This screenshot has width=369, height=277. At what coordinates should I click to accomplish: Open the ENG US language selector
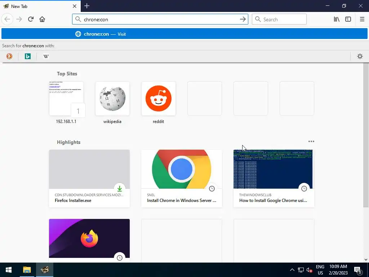click(320, 270)
